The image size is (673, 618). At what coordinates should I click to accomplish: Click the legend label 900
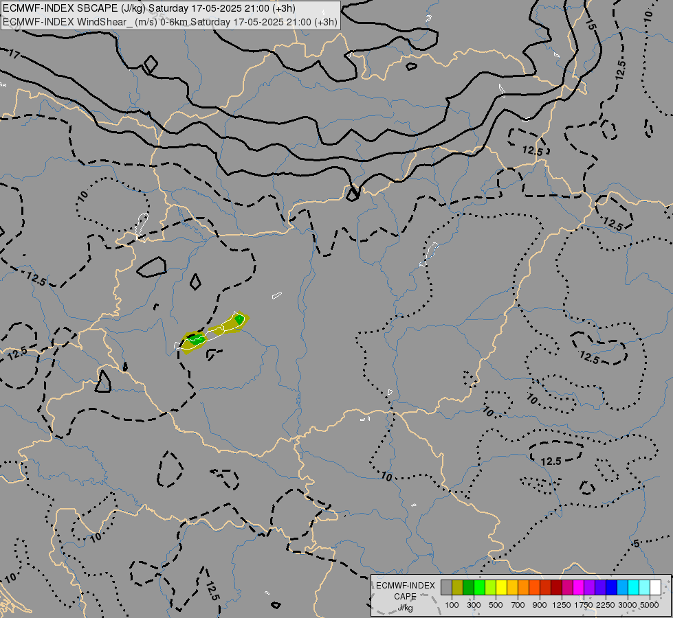click(x=540, y=605)
